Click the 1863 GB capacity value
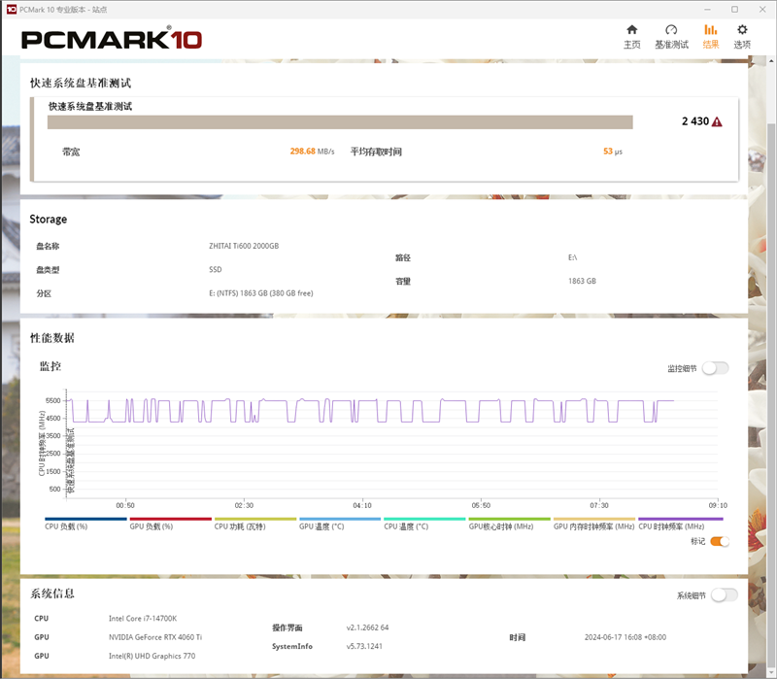The image size is (777, 679). 582,281
